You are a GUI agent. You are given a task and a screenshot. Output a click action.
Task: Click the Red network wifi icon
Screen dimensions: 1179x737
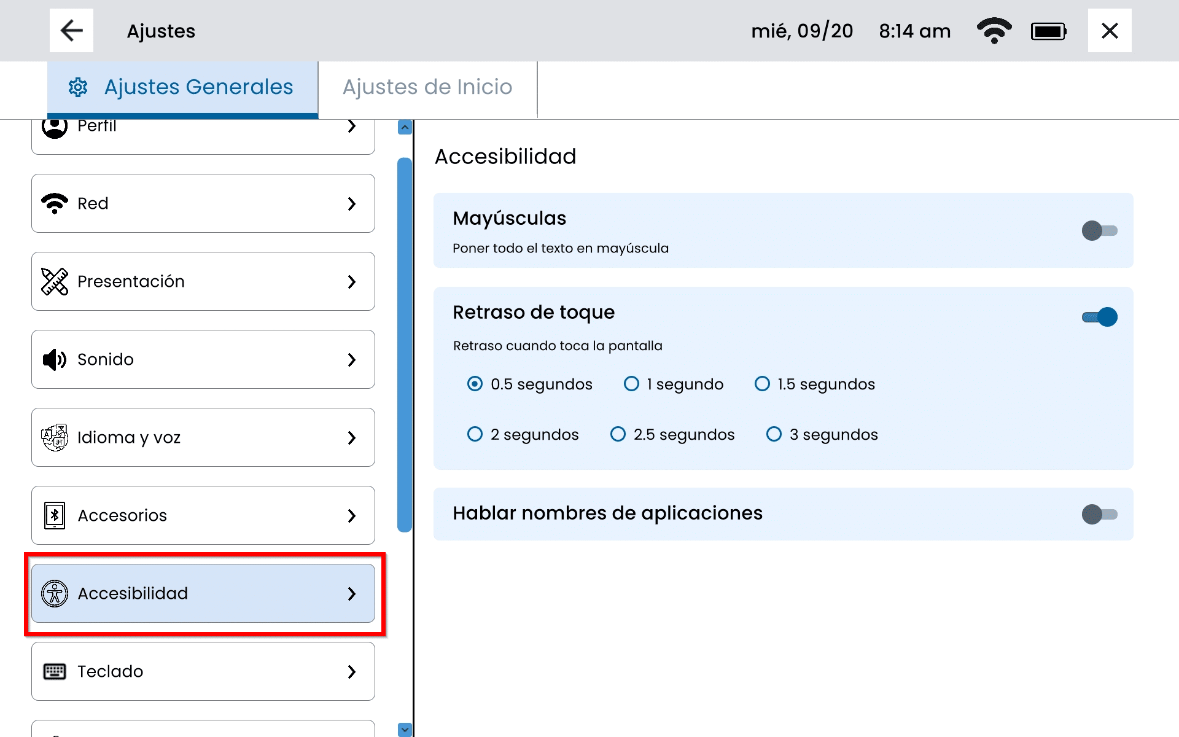[x=55, y=203]
